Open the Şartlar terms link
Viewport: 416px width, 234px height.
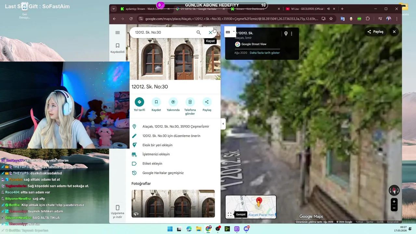370,222
